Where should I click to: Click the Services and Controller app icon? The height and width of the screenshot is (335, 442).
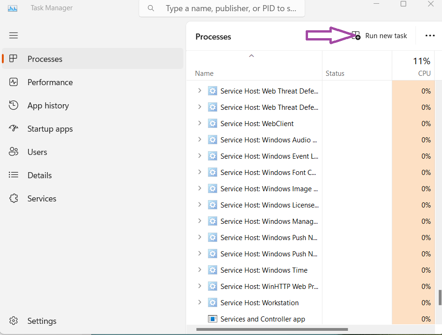(213, 319)
